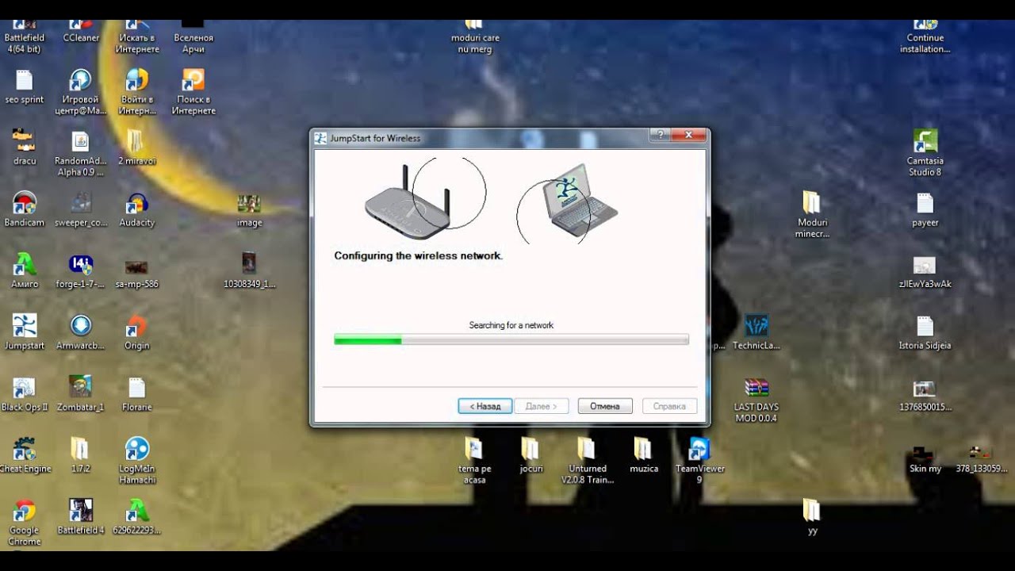Open the Поиск в Интернете shortcut
The image size is (1015, 571).
point(193,92)
